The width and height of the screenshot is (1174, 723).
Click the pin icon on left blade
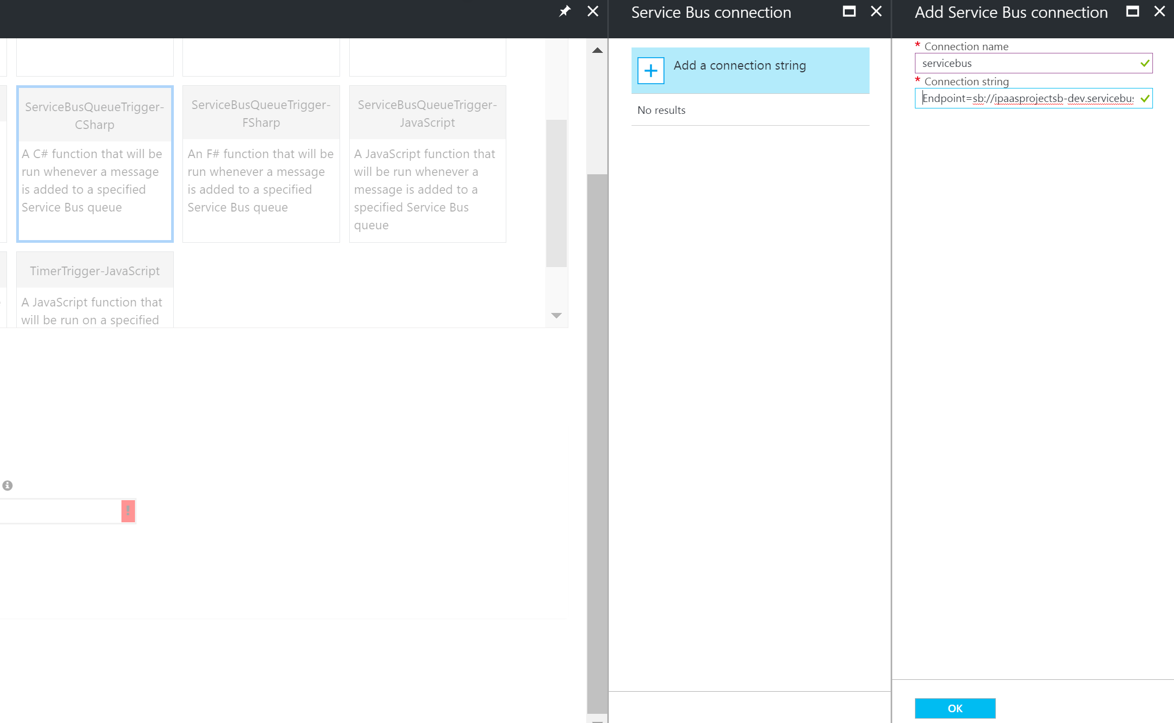(x=565, y=11)
